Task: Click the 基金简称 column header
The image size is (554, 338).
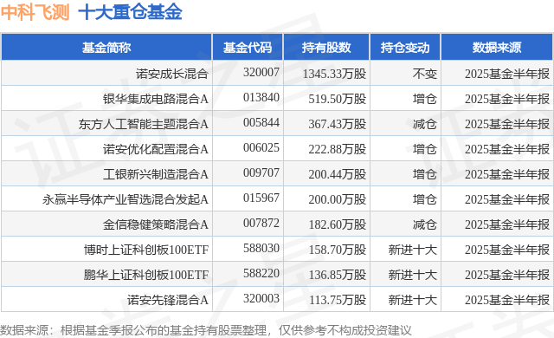Action: point(106,48)
